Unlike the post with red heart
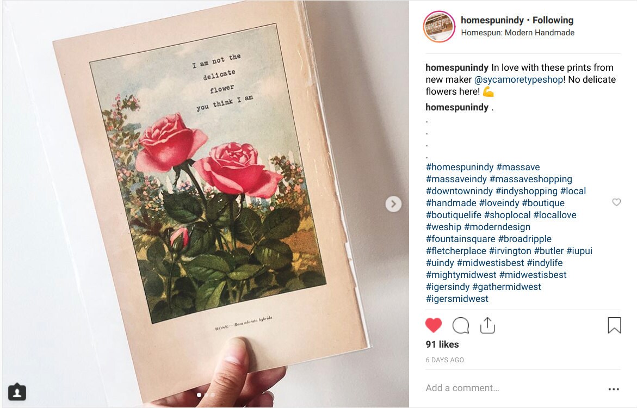 click(434, 325)
